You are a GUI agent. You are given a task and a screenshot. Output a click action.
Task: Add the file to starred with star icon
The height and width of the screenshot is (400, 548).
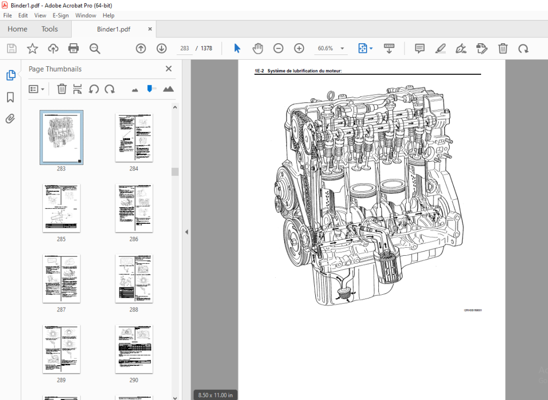(33, 49)
